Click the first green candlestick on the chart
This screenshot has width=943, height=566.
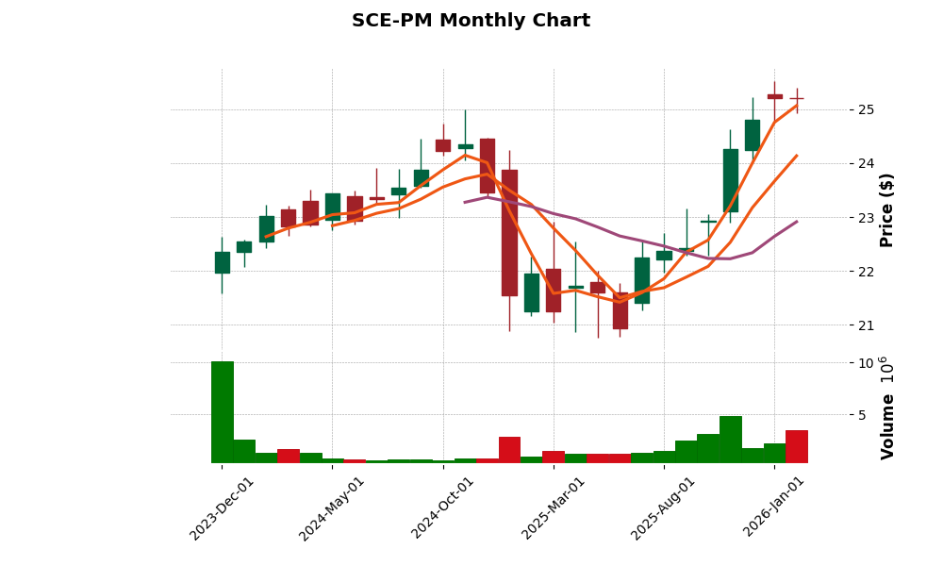[223, 262]
